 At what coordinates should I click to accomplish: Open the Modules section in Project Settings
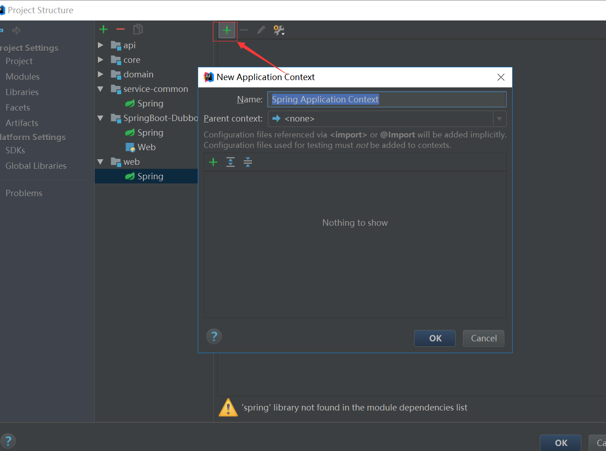pyautogui.click(x=22, y=76)
